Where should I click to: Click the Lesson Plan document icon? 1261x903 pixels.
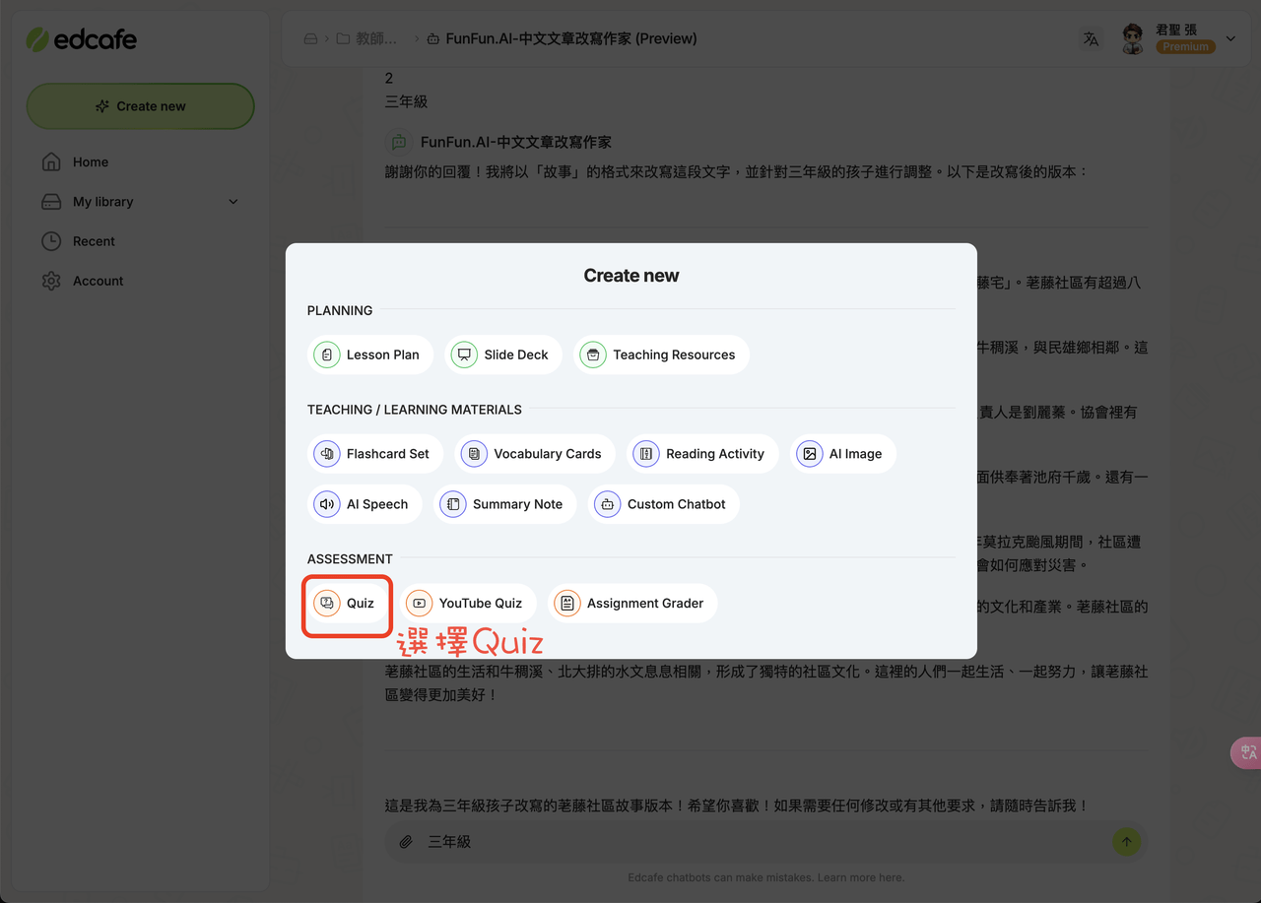click(326, 355)
